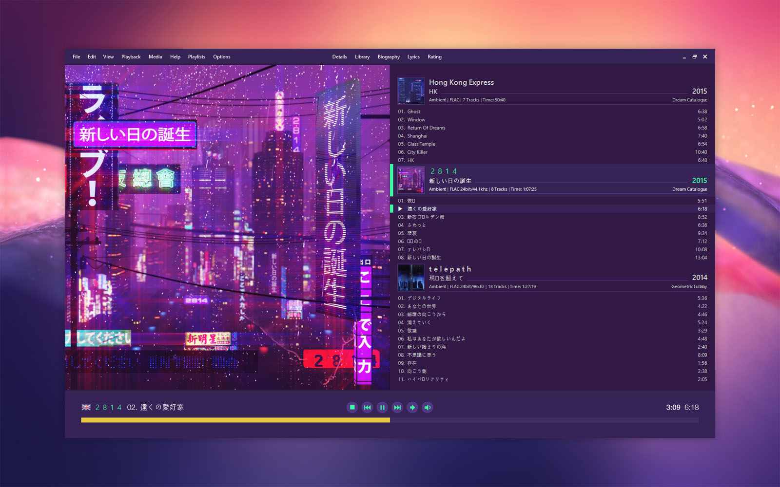780x487 pixels.
Task: Open the File menu
Action: (x=77, y=57)
